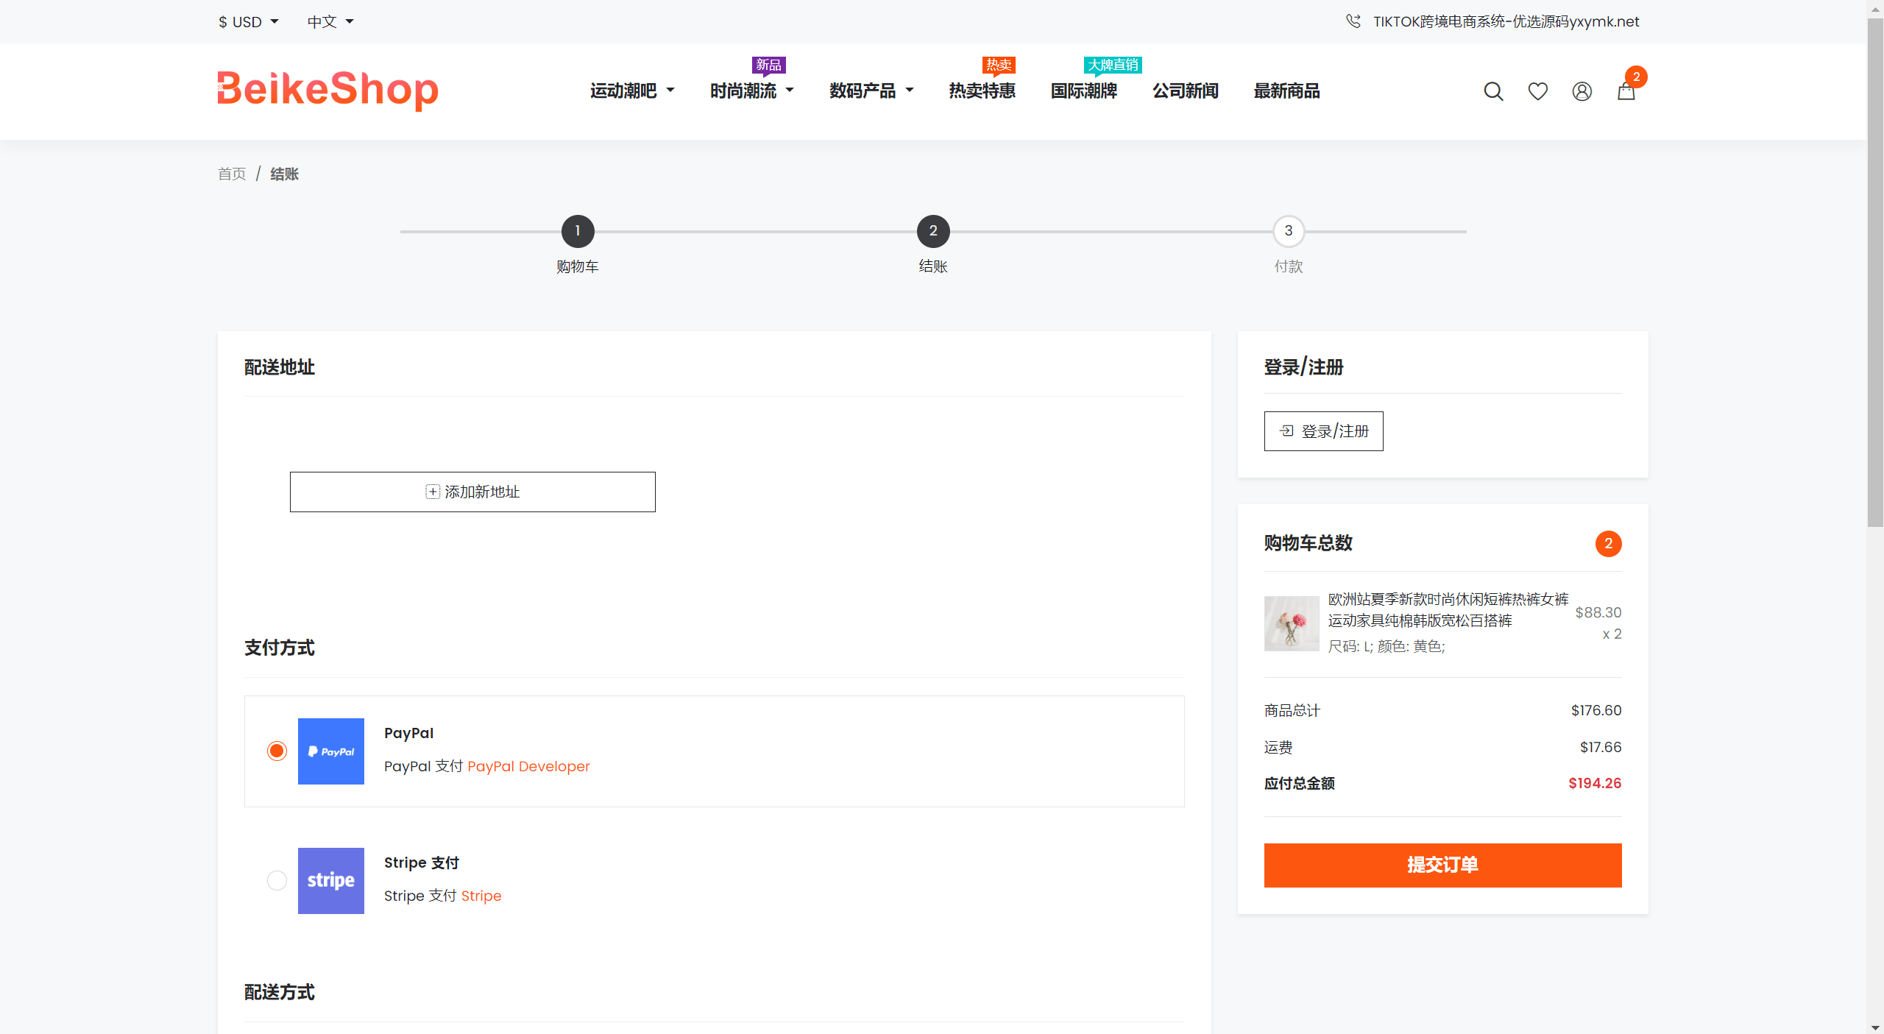Click the 配送方式 heading

[x=280, y=992]
